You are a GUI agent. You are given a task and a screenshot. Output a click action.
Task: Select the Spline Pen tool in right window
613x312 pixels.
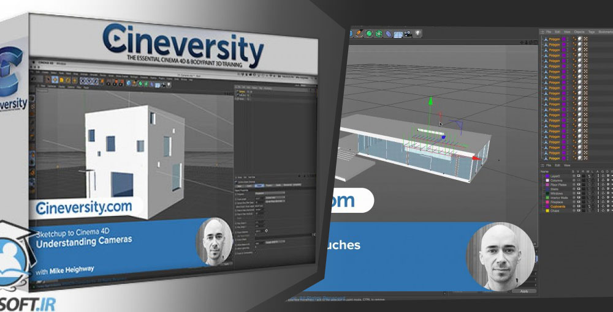[359, 34]
